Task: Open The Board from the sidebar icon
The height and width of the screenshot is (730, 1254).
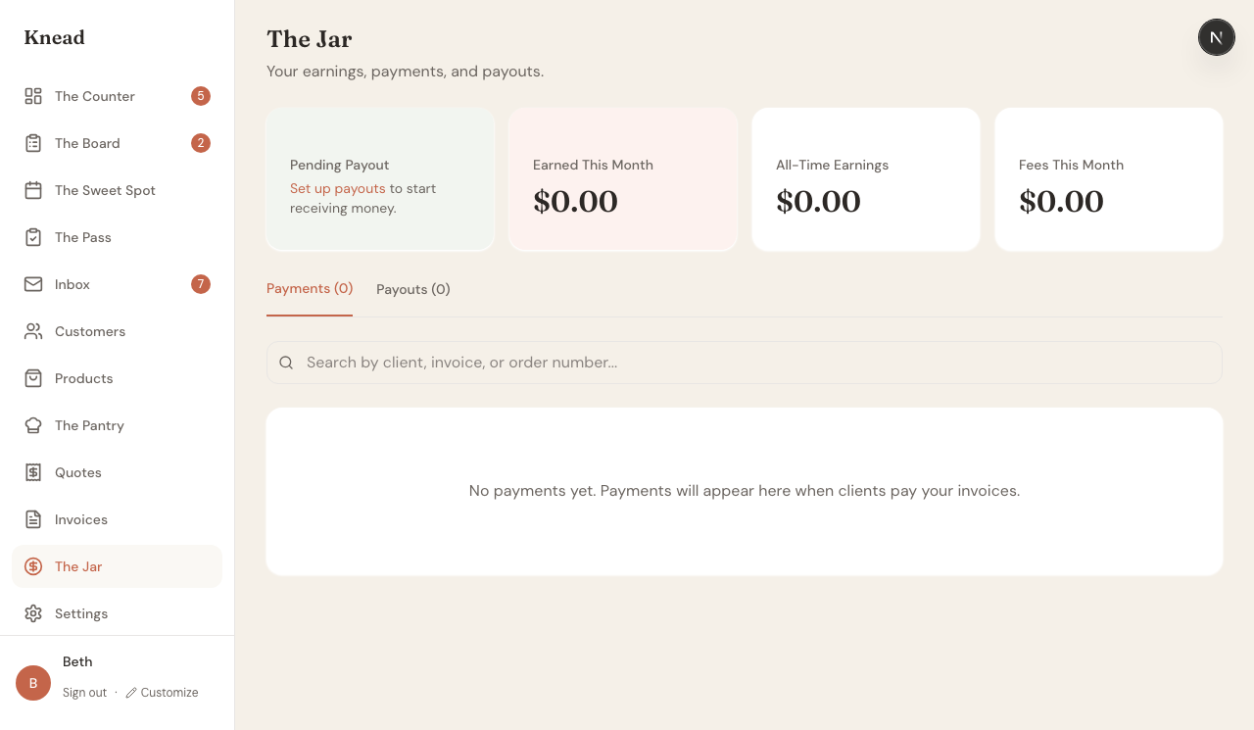Action: pyautogui.click(x=32, y=142)
